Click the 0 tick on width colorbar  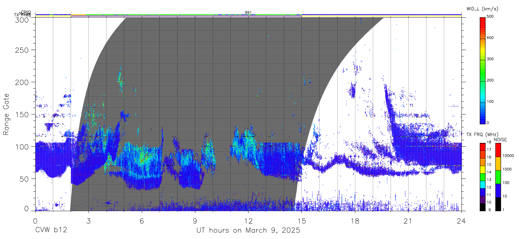[488, 123]
